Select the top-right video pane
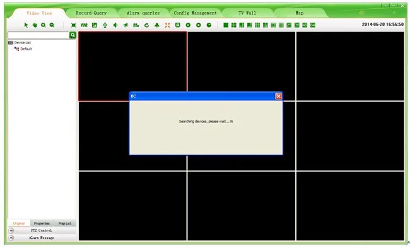Viewport: 410px width, 247px height. pos(350,66)
